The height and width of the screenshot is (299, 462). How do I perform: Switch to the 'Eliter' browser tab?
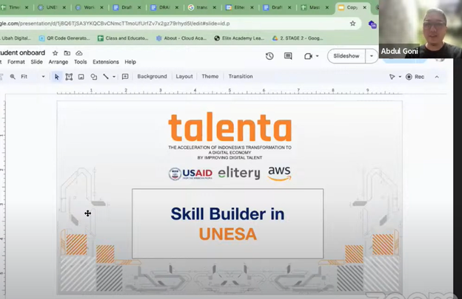point(239,7)
